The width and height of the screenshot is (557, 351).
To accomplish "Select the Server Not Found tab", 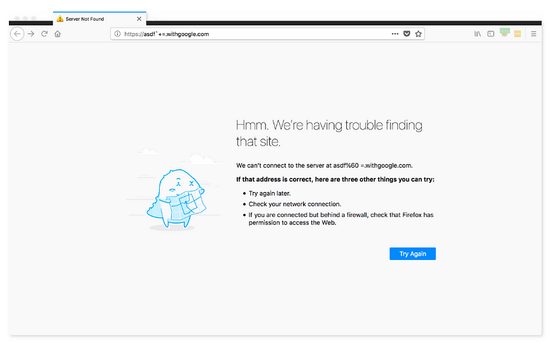I will [x=99, y=19].
